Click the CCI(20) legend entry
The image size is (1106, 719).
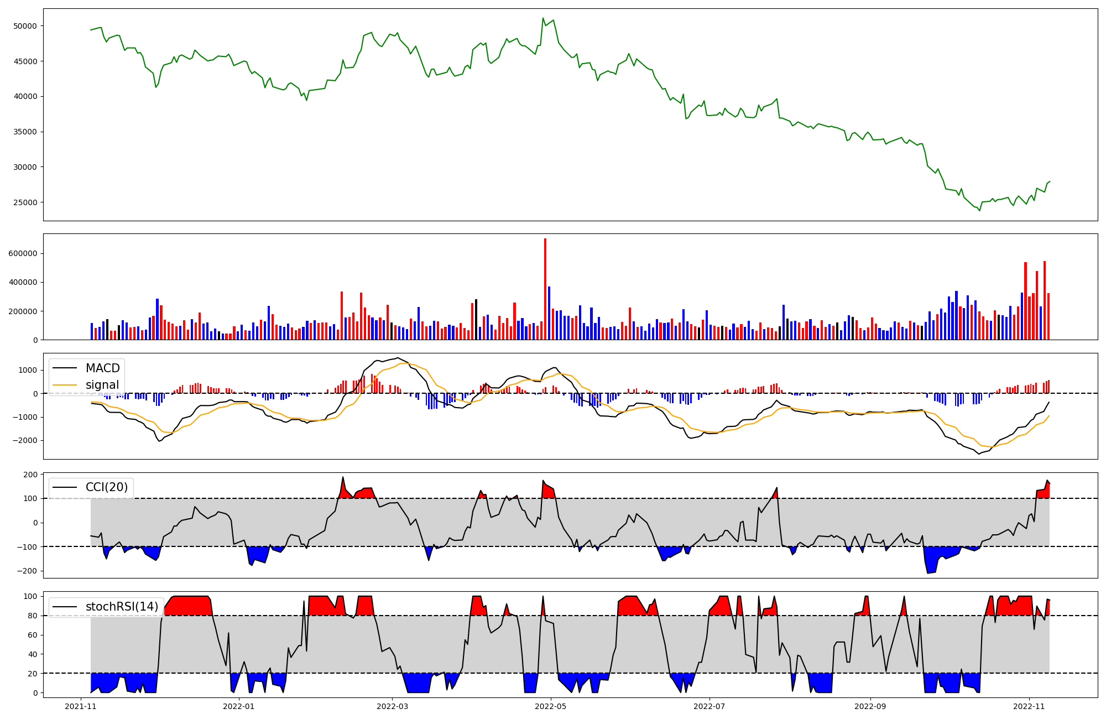pyautogui.click(x=106, y=487)
